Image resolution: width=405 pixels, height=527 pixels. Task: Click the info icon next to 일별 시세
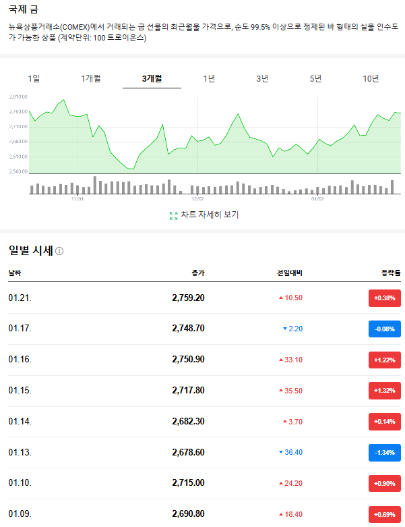click(59, 251)
